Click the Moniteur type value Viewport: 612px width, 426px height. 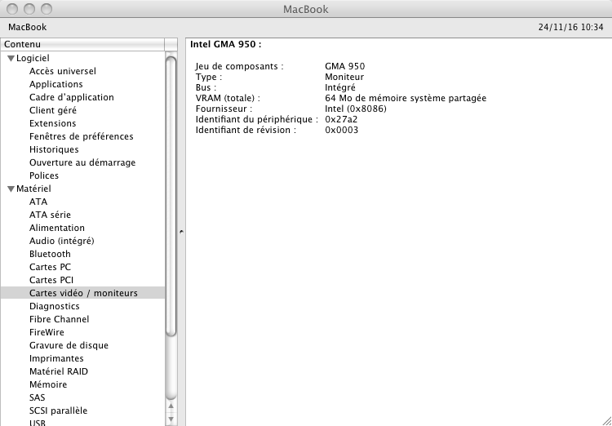(x=344, y=77)
